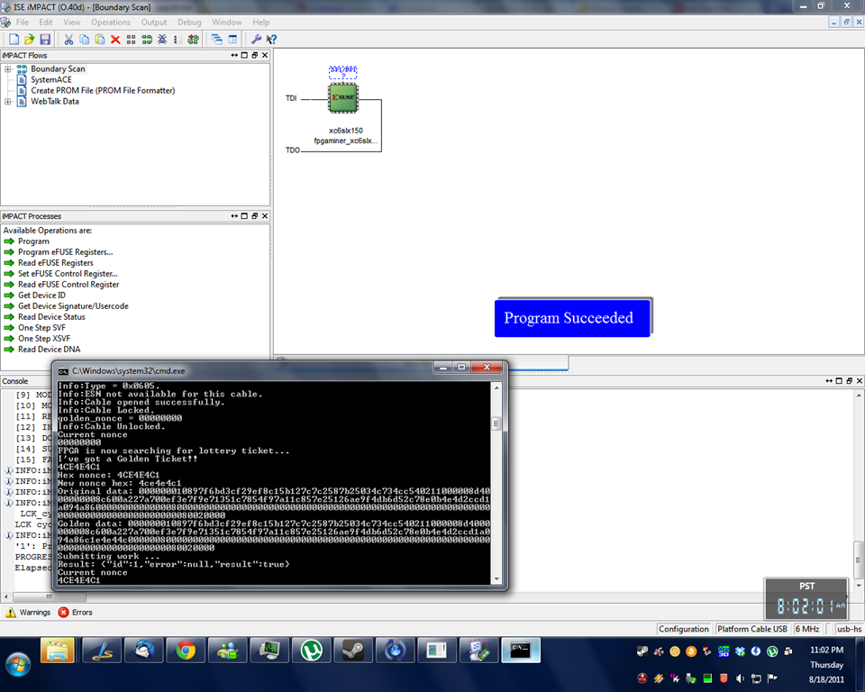Click One Step XSVF operation
This screenshot has width=865, height=692.
[x=43, y=338]
